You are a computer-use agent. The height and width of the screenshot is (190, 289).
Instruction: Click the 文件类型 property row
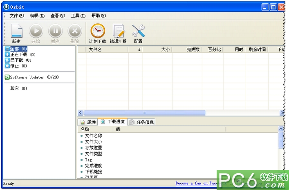[94, 154]
